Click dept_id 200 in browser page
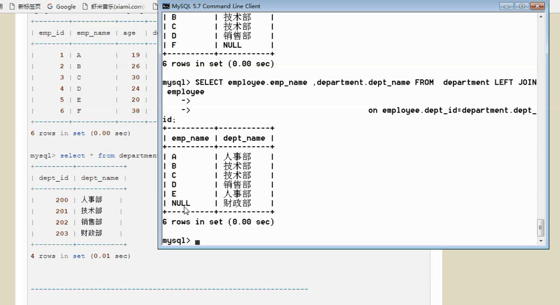 tap(62, 200)
